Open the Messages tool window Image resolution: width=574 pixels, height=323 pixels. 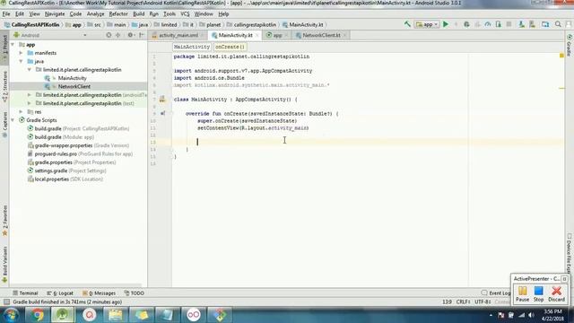click(99, 293)
